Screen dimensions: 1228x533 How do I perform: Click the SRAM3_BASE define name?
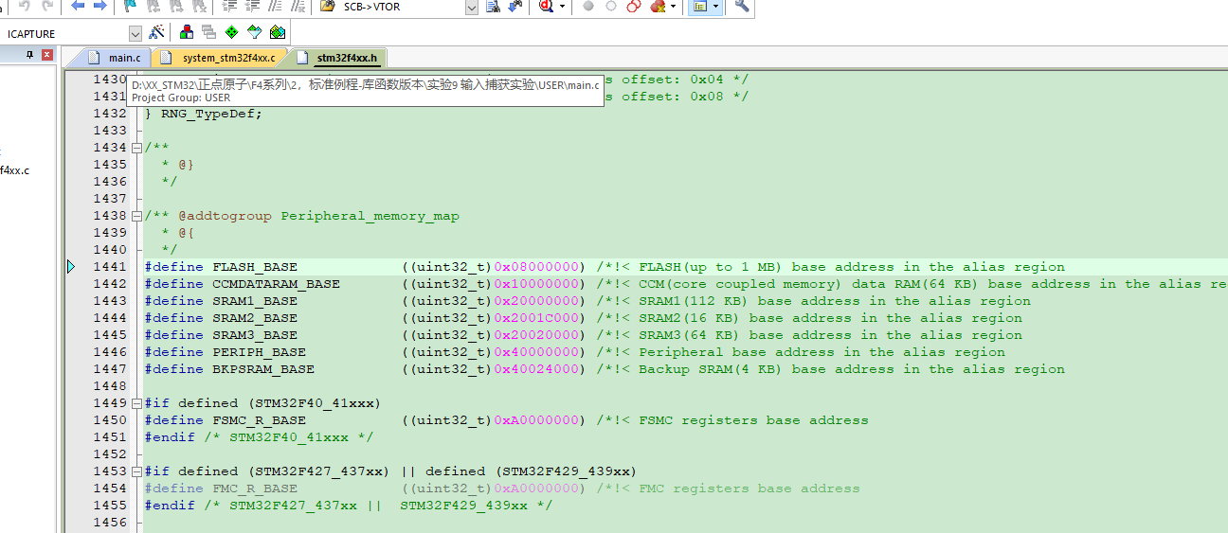pyautogui.click(x=255, y=335)
